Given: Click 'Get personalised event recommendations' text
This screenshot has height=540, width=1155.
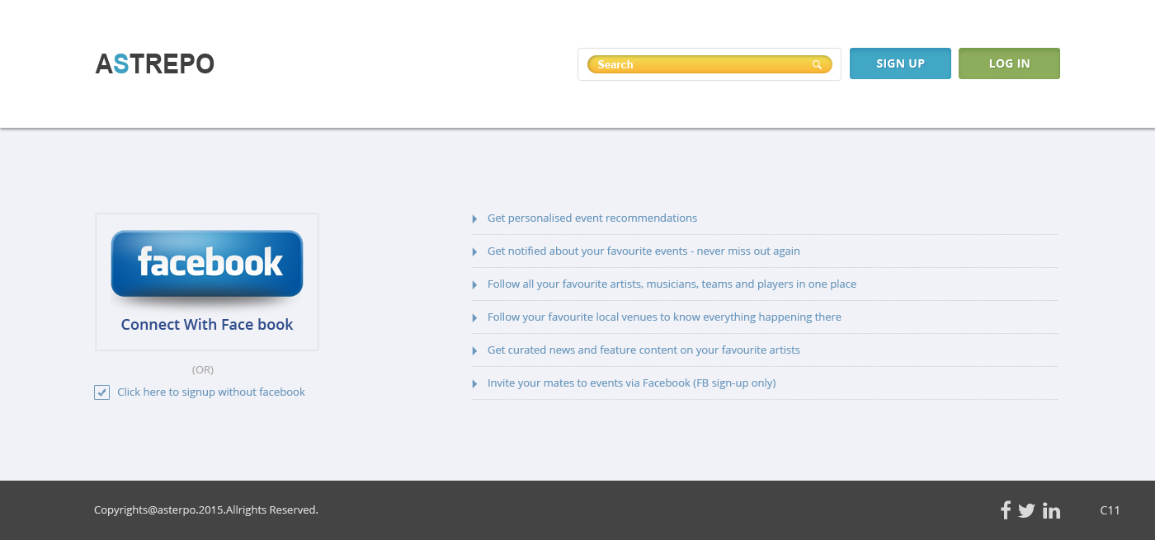Looking at the screenshot, I should pyautogui.click(x=592, y=218).
